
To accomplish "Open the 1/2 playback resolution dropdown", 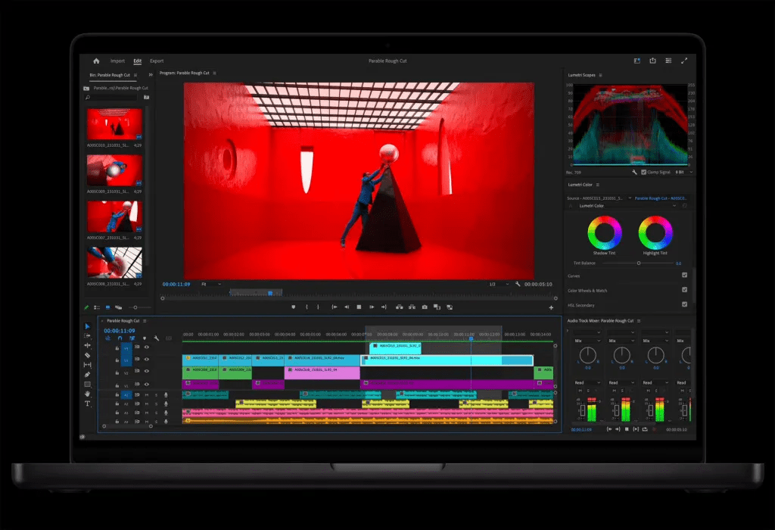I will [x=499, y=284].
